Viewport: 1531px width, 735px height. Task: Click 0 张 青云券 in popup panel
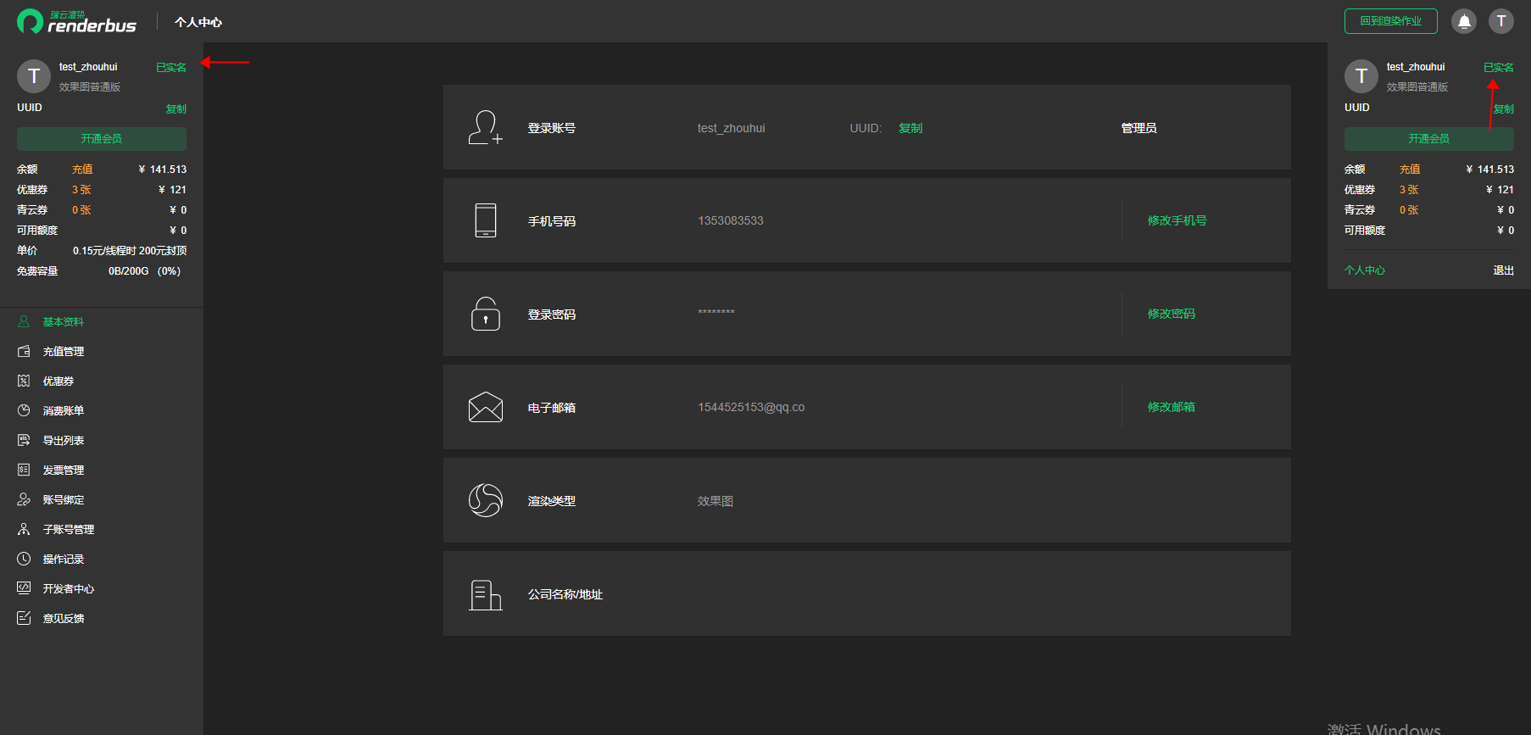tap(1409, 210)
